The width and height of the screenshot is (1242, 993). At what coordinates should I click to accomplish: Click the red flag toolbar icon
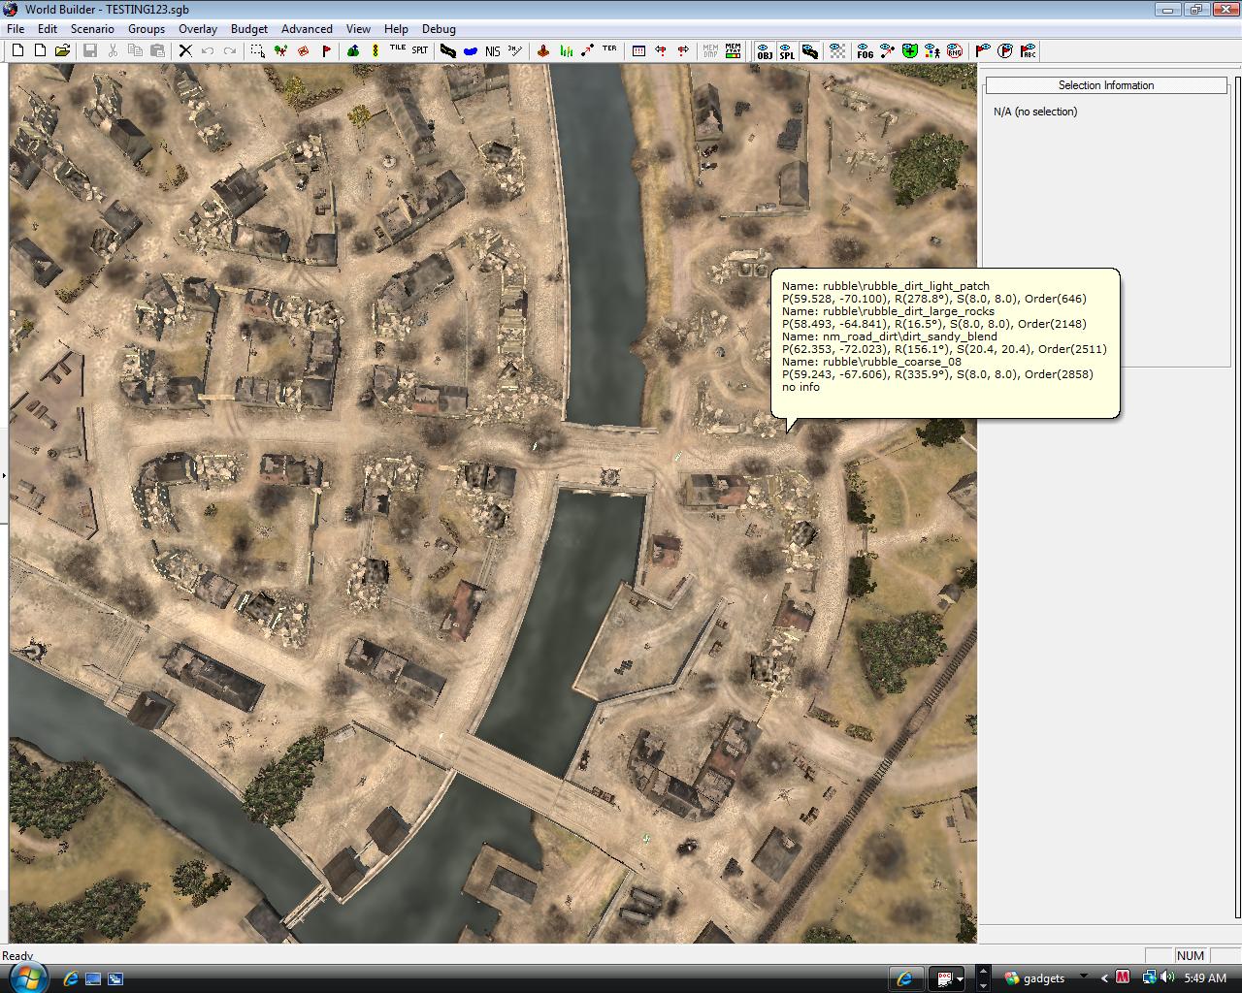pos(326,50)
